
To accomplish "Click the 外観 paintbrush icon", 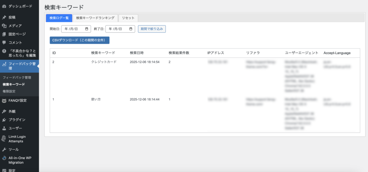I will (4, 112).
